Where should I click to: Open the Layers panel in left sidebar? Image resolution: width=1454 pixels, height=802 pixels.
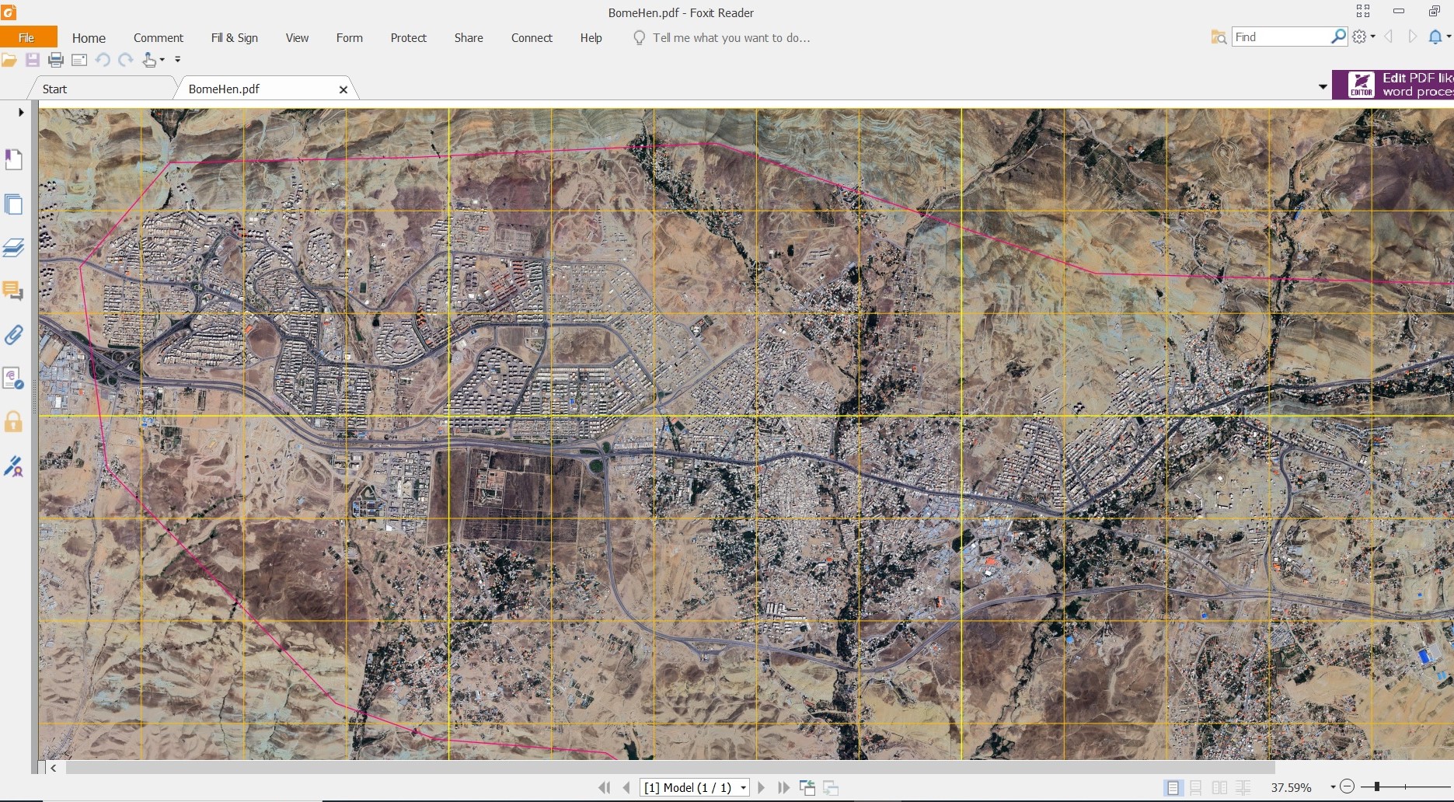(13, 248)
